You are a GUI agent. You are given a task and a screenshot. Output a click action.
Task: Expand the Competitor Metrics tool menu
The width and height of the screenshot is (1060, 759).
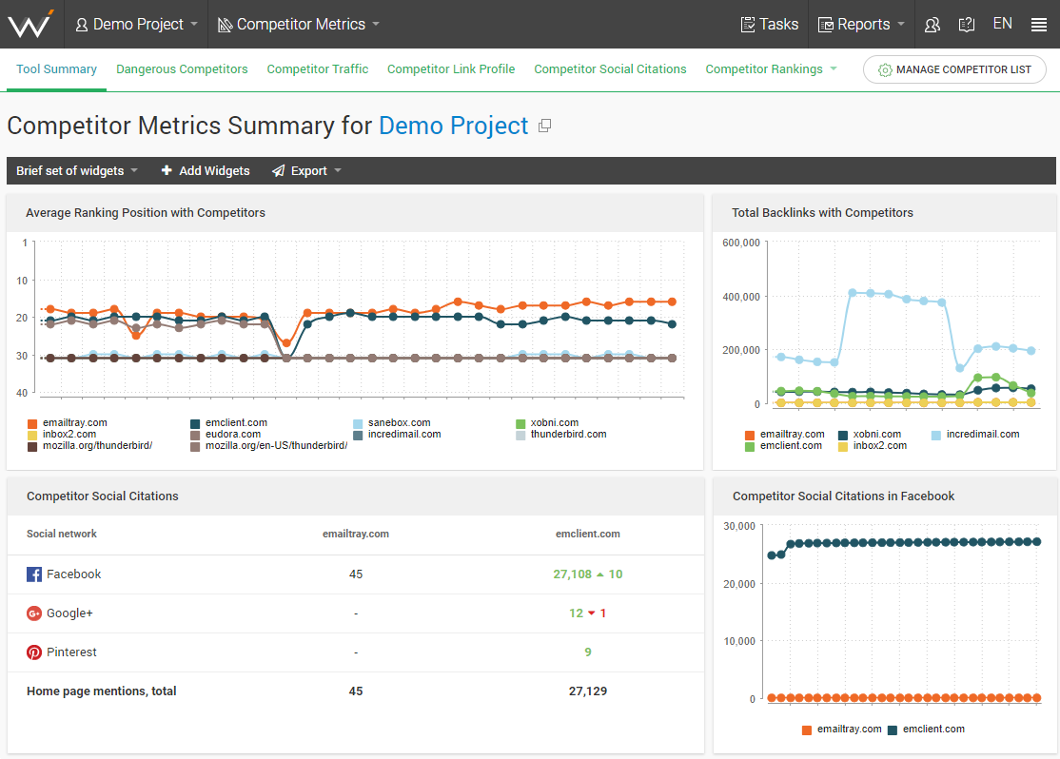point(298,25)
